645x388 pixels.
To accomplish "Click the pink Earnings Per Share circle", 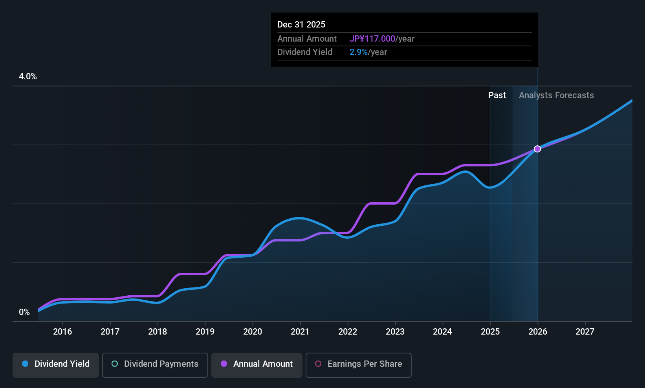I will [318, 364].
